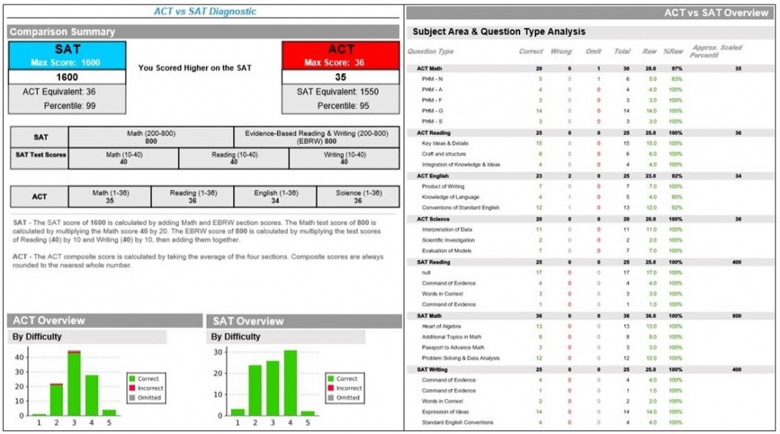The height and width of the screenshot is (434, 780).
Task: Click the 'ACT English' section row
Action: (x=590, y=176)
